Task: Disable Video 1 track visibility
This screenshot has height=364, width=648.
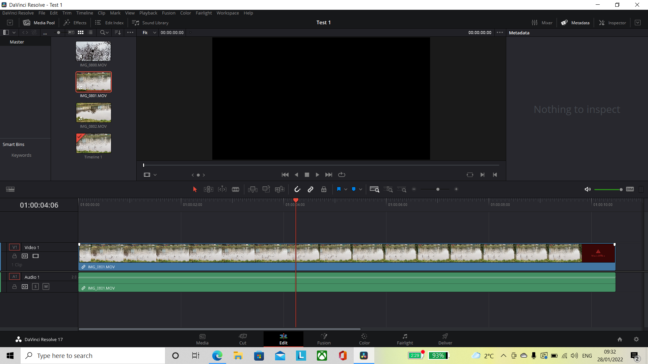Action: tap(35, 256)
